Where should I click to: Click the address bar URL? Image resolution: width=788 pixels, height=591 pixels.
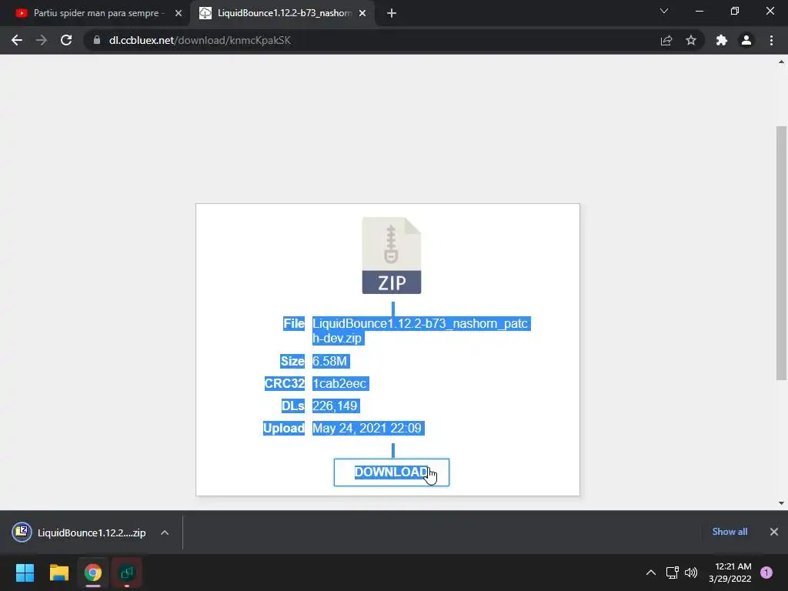pyautogui.click(x=199, y=40)
